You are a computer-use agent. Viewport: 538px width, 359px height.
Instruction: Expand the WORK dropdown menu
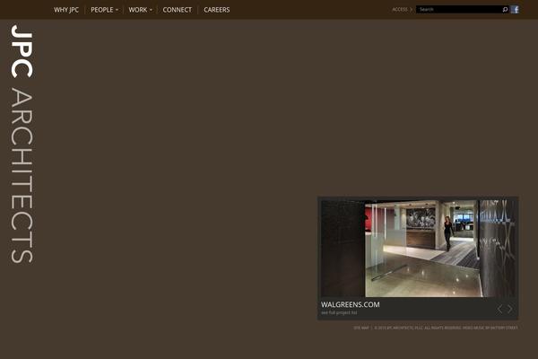click(x=141, y=10)
